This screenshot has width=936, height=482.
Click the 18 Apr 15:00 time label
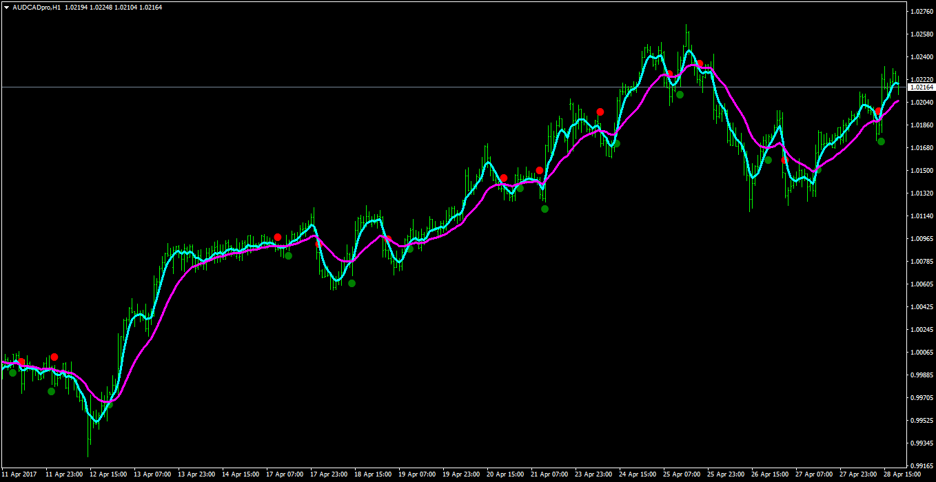pyautogui.click(x=373, y=474)
